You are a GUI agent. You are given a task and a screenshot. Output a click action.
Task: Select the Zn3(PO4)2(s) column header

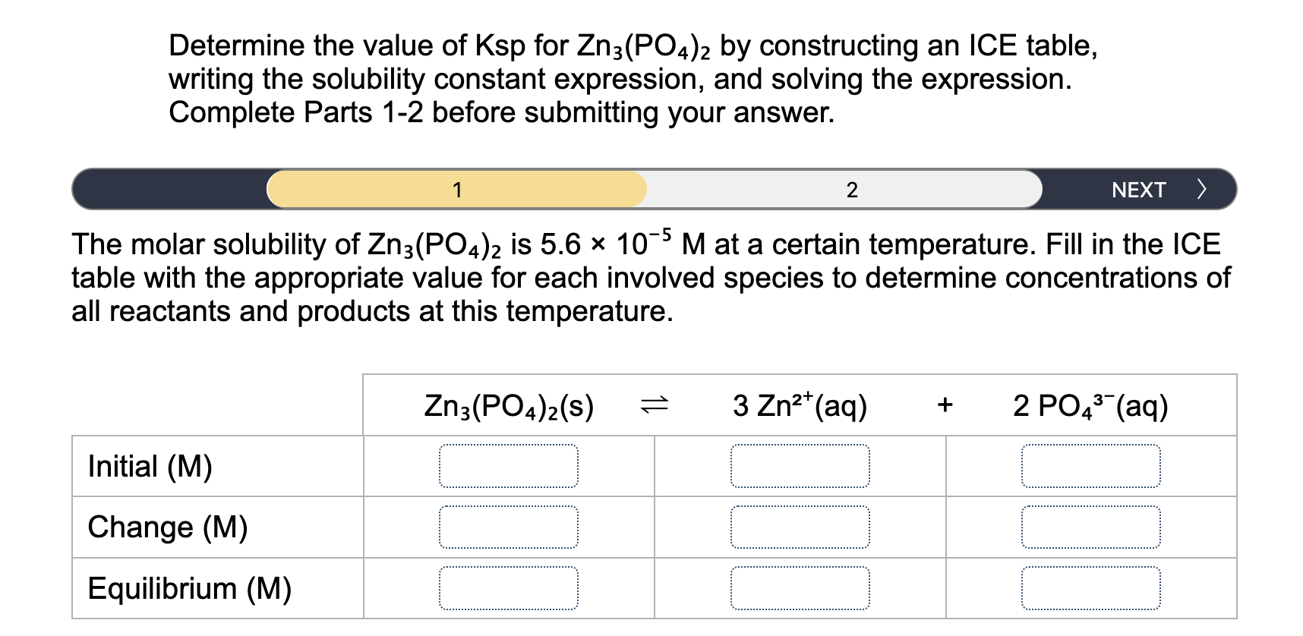(510, 405)
